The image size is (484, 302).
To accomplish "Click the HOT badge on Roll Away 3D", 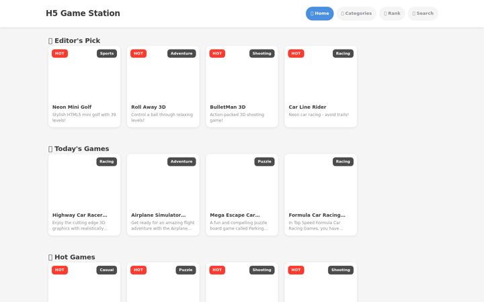I will [138, 54].
